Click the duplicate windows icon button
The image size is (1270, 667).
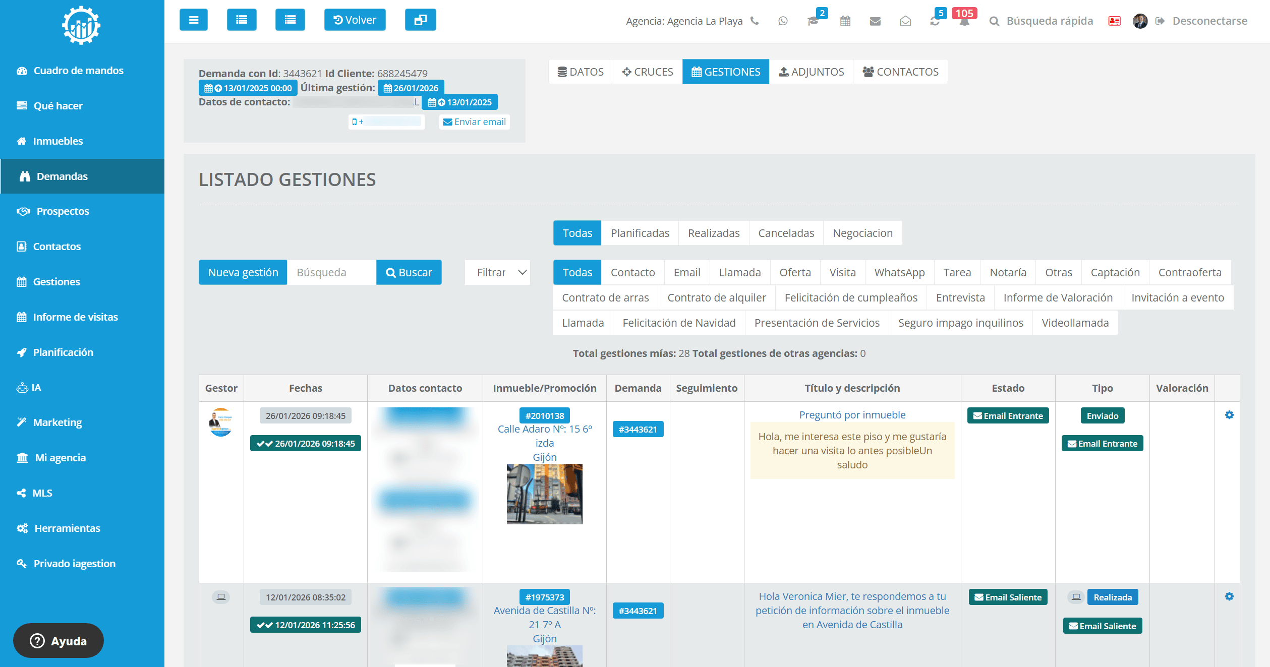click(x=420, y=20)
